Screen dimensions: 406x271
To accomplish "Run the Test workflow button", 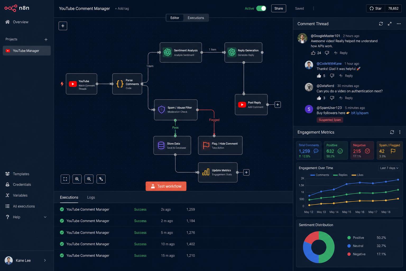I will (x=166, y=186).
